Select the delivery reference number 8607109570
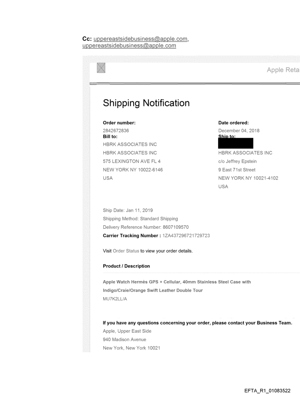Viewport: 300px width, 394px height. click(x=175, y=227)
